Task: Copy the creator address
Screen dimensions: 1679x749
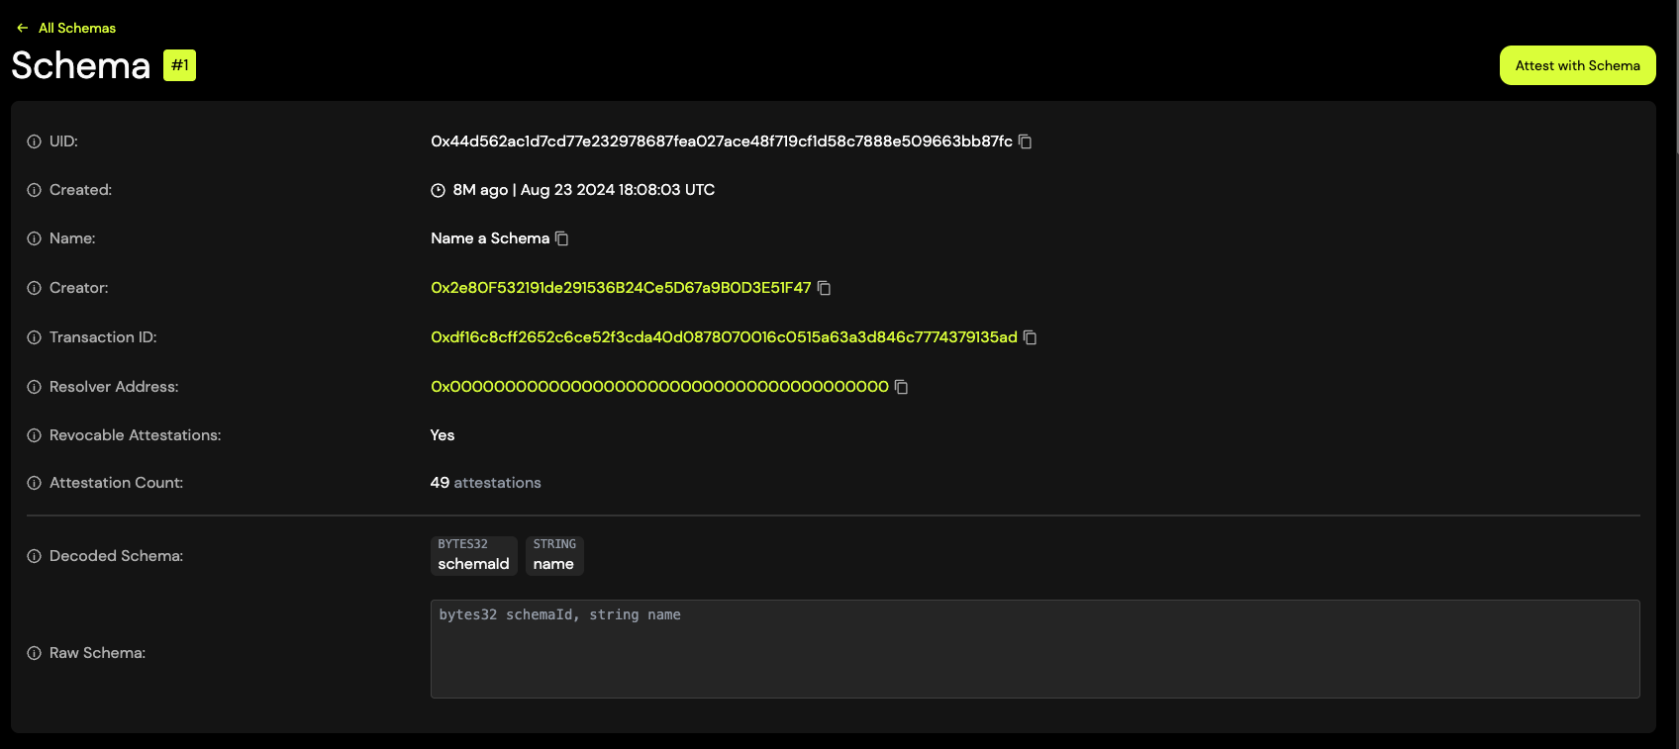Action: coord(824,288)
